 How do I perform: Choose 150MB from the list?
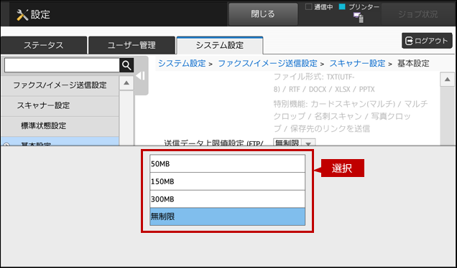pyautogui.click(x=227, y=181)
